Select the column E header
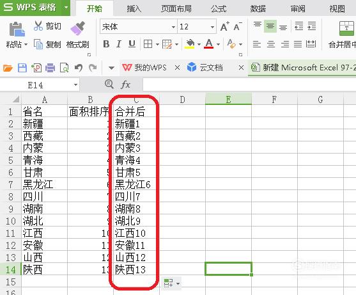The height and width of the screenshot is (295, 356). point(228,99)
